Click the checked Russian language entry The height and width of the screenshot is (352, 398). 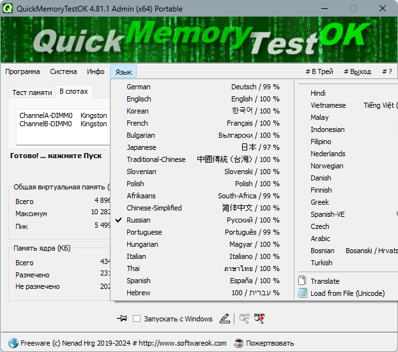click(203, 220)
